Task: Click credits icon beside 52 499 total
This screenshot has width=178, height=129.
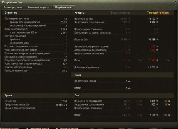Action: (157, 39)
